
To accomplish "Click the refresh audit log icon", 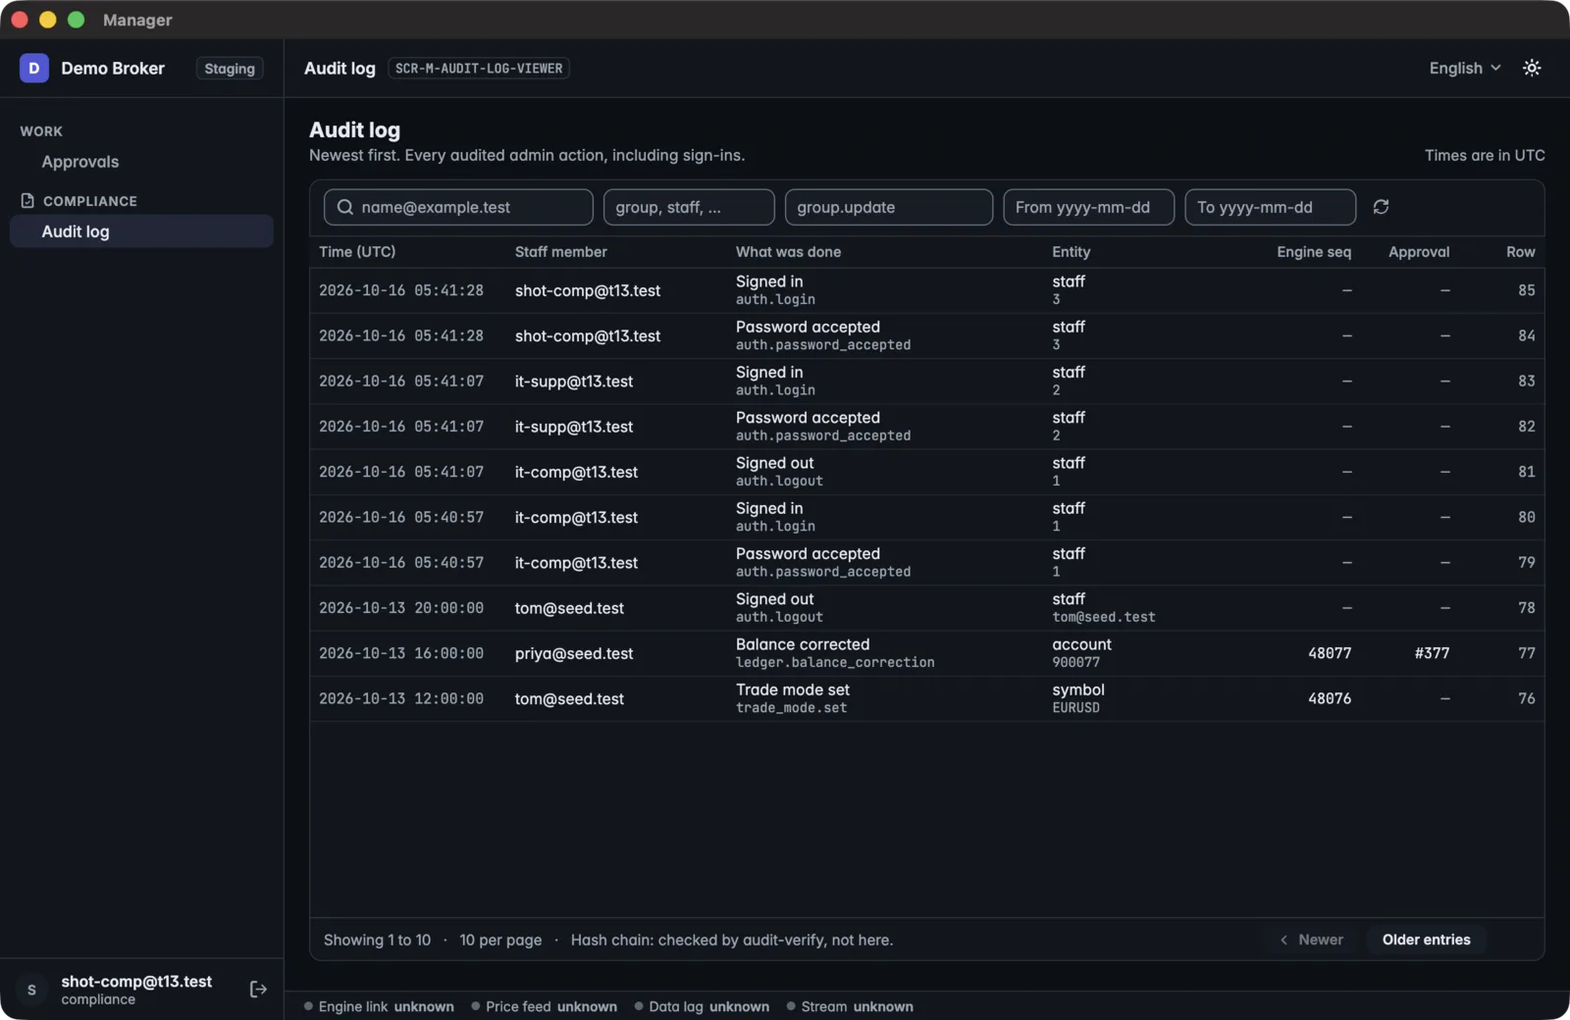I will (1381, 207).
